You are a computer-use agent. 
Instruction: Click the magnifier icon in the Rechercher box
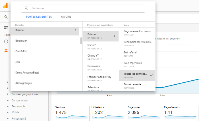coord(26,8)
